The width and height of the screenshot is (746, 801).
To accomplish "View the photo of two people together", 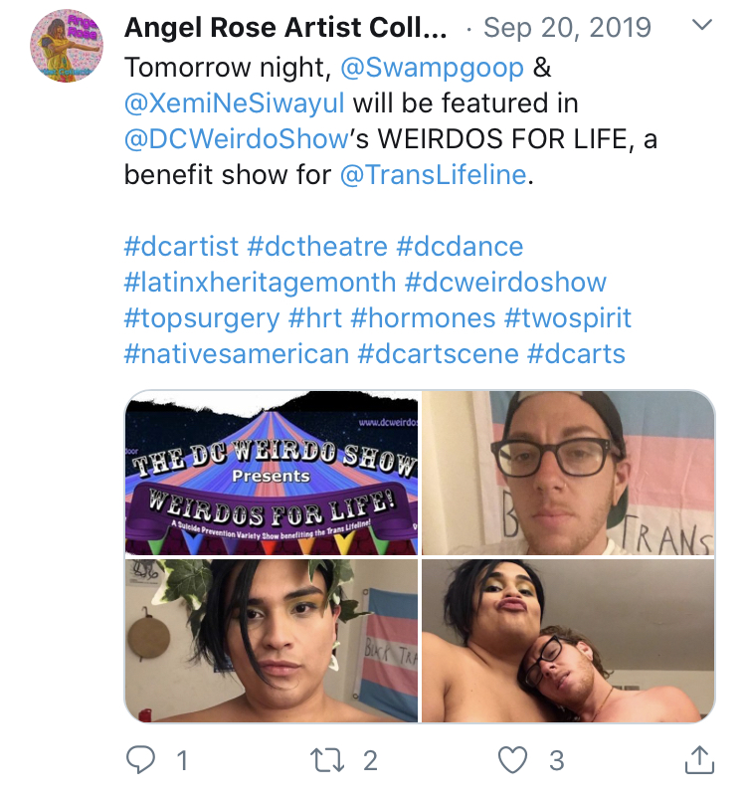I will 568,641.
